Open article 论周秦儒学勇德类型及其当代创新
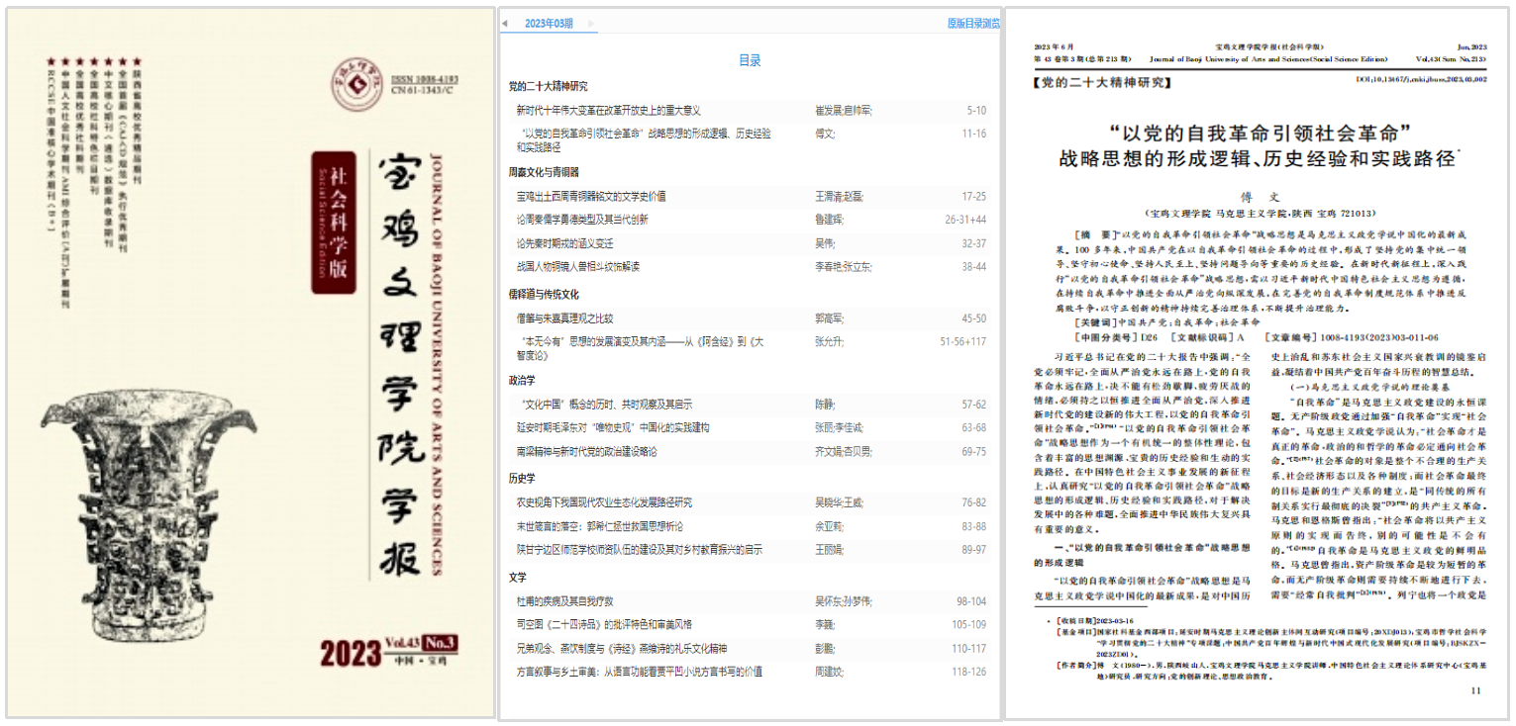 (582, 220)
